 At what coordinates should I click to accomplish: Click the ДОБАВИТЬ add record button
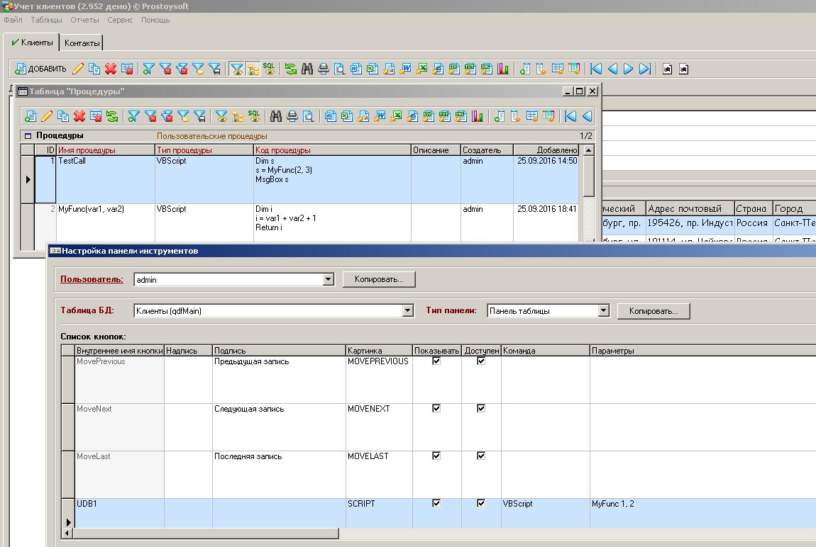40,69
